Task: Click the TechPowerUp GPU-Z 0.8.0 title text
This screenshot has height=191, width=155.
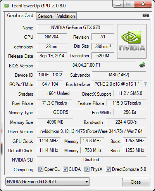Action: (38, 6)
